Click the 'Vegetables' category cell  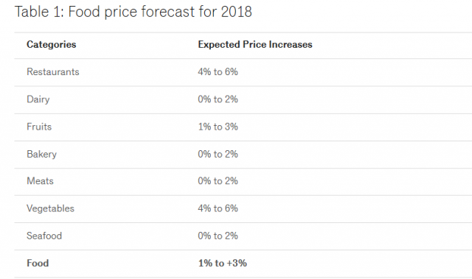(50, 208)
